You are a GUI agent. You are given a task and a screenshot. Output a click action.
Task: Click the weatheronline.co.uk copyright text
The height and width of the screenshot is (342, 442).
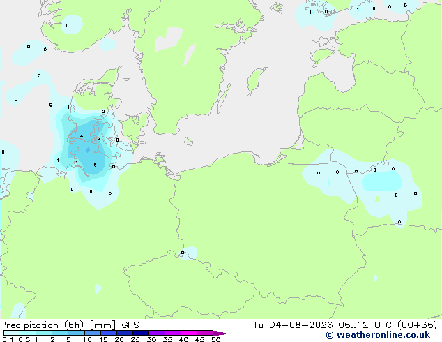coord(378,335)
